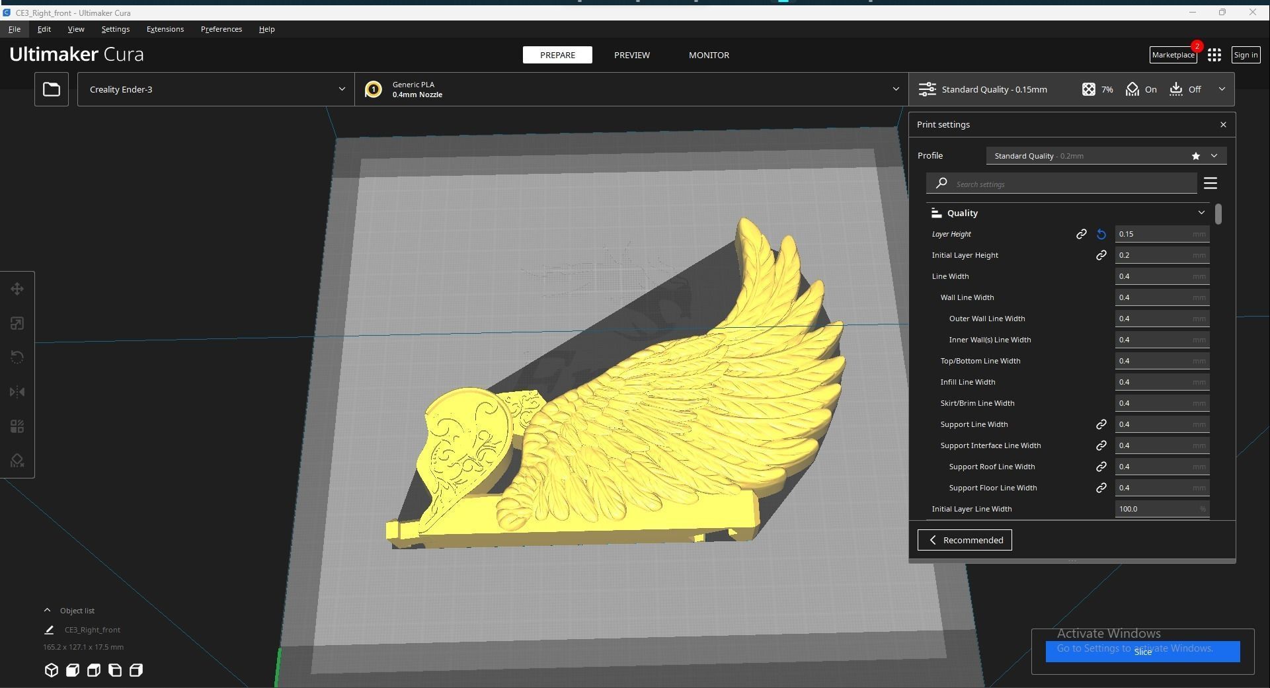Select the Mirror tool in left toolbar
Viewport: 1270px width, 688px height.
click(17, 392)
